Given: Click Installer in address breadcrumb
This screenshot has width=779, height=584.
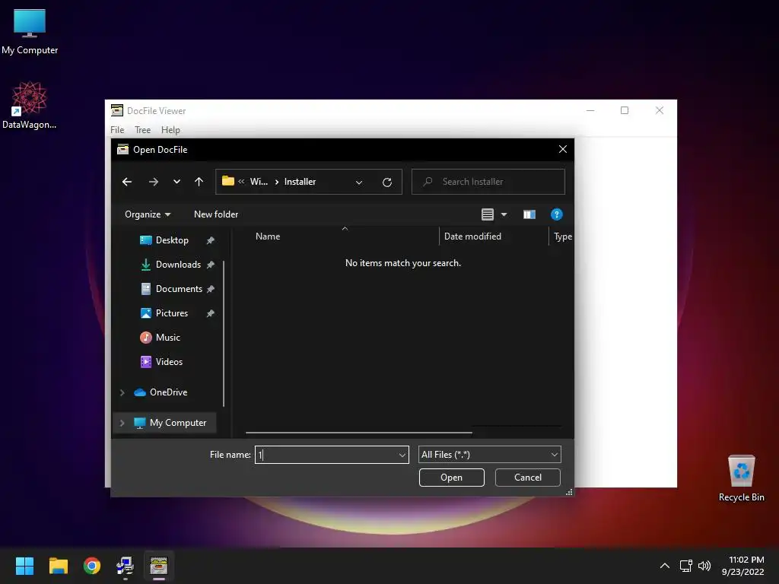Looking at the screenshot, I should (x=300, y=182).
